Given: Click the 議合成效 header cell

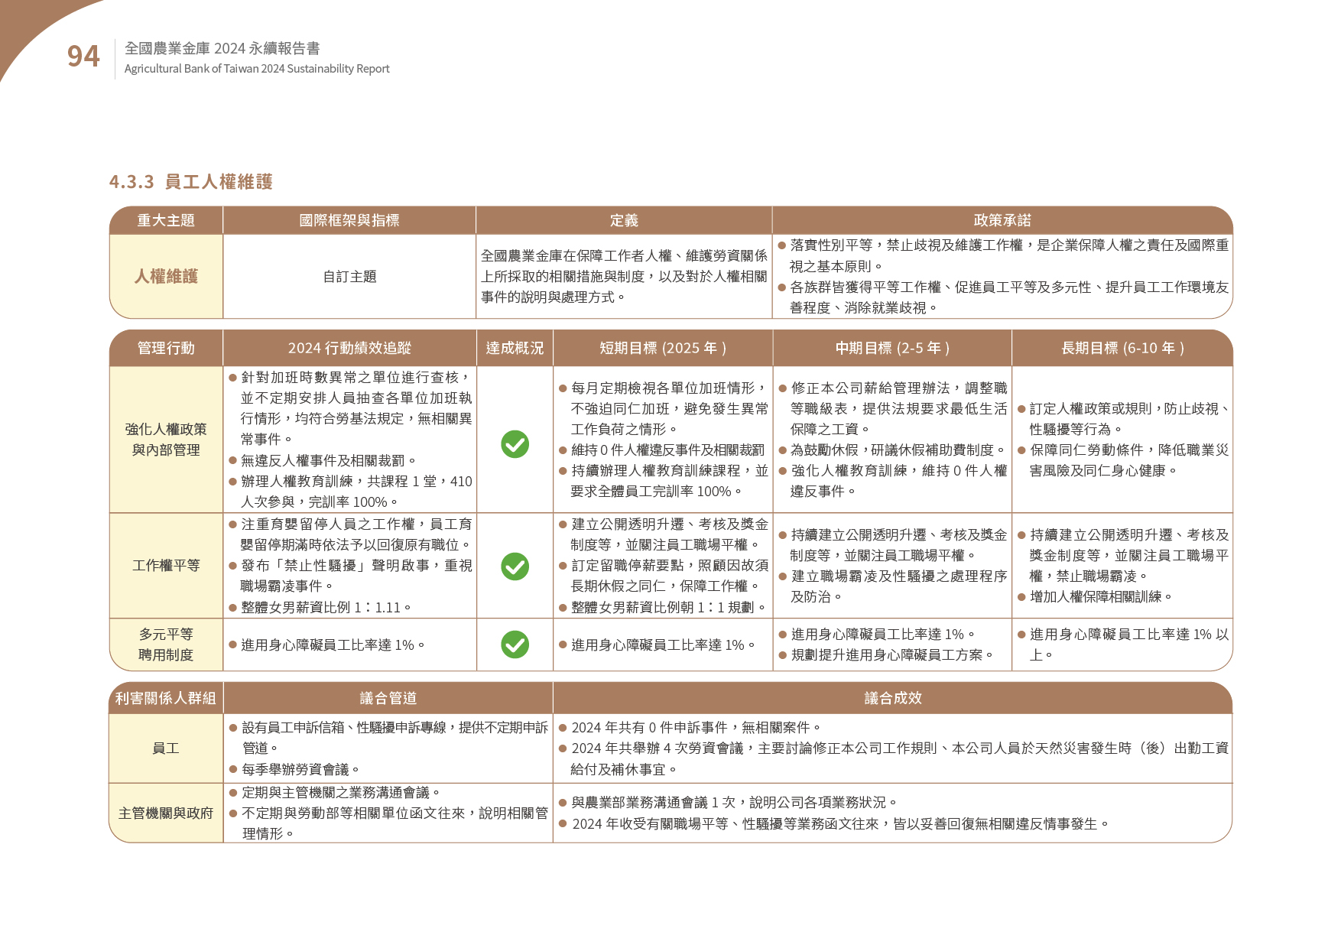Looking at the screenshot, I should coord(892,699).
